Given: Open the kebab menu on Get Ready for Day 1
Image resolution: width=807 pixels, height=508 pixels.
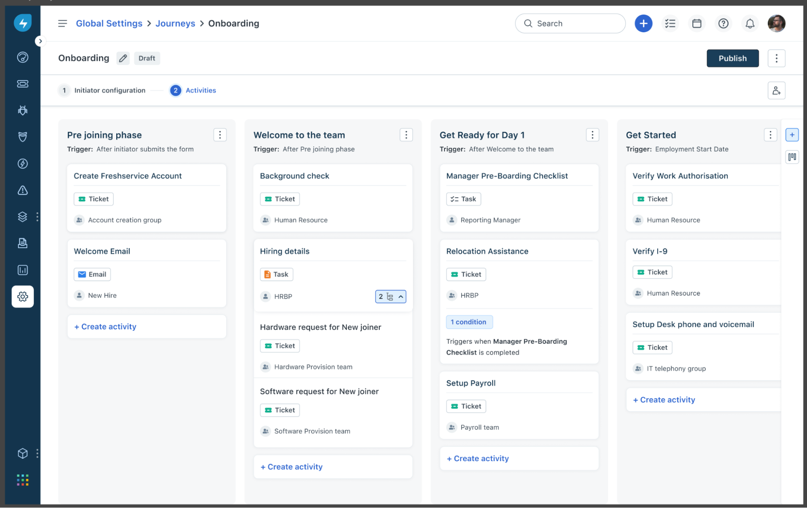Looking at the screenshot, I should pos(592,135).
